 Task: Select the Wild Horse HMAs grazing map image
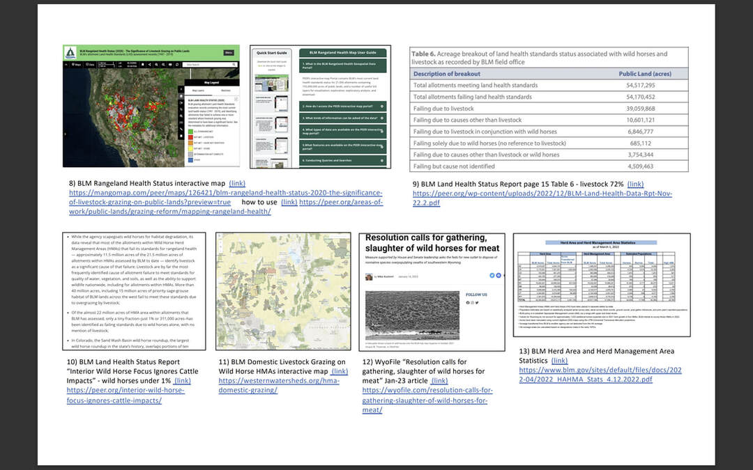pyautogui.click(x=282, y=291)
